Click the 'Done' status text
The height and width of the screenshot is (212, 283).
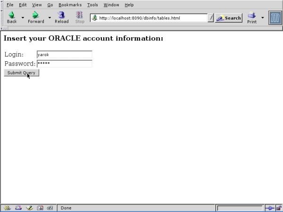(66, 208)
